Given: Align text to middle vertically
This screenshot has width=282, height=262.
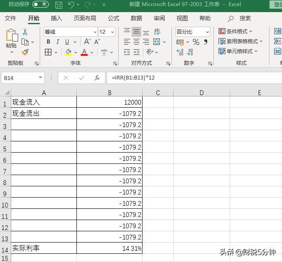Looking at the screenshot, I should [x=136, y=32].
